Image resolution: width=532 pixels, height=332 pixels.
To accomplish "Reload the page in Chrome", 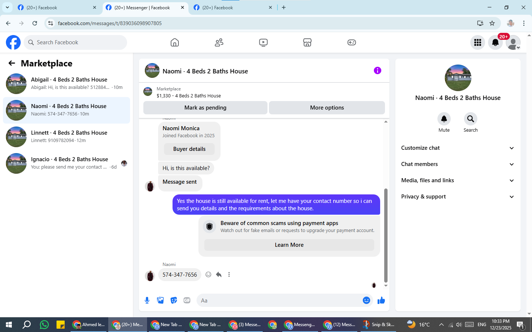I will click(x=35, y=23).
